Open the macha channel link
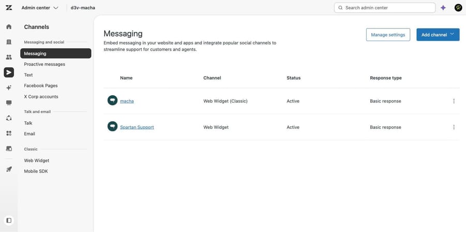 [127, 101]
